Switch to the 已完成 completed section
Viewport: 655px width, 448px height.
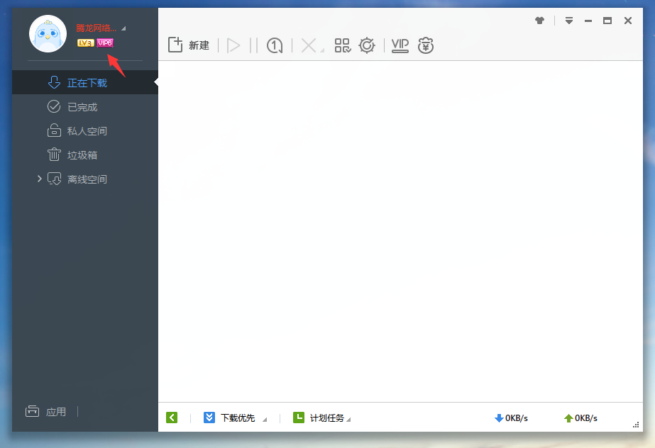point(82,106)
